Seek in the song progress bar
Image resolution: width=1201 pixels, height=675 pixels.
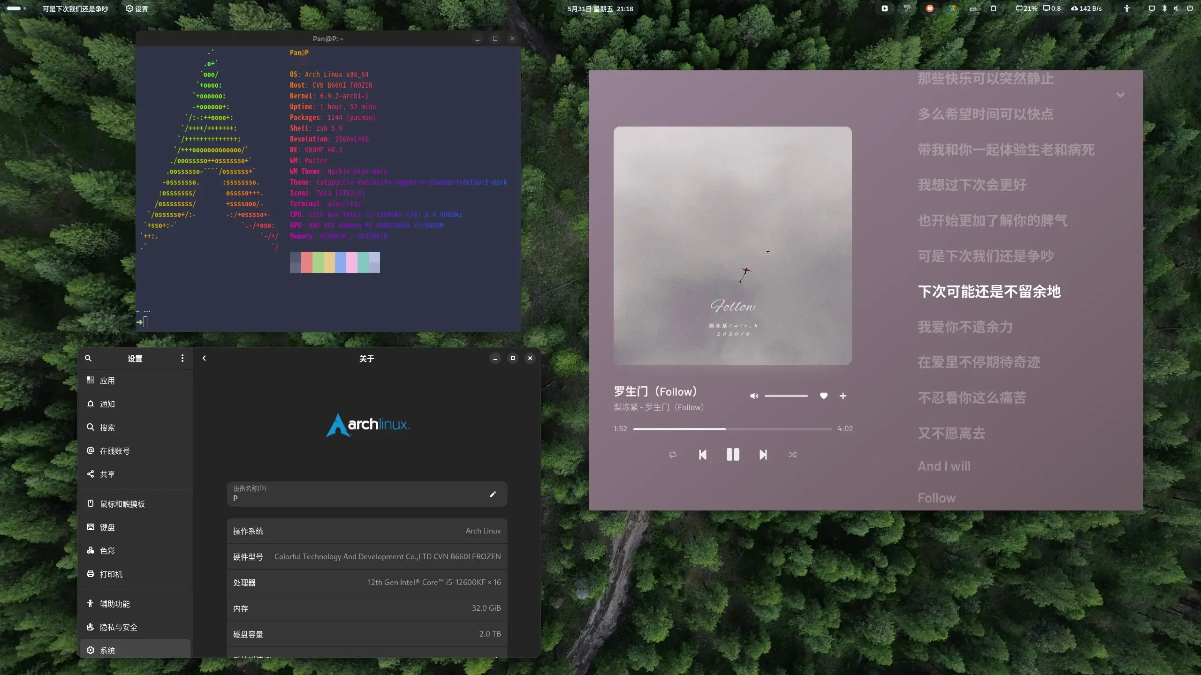tap(732, 428)
